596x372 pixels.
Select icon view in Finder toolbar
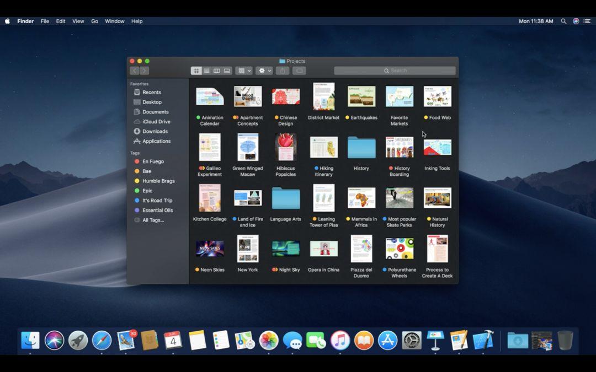pyautogui.click(x=196, y=71)
